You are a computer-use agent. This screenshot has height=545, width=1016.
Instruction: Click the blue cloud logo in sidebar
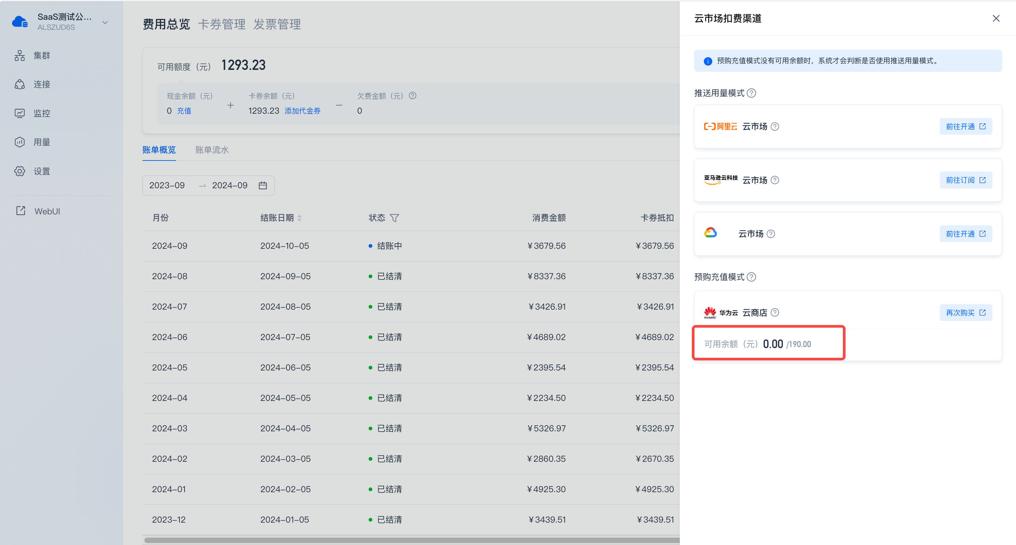[20, 22]
